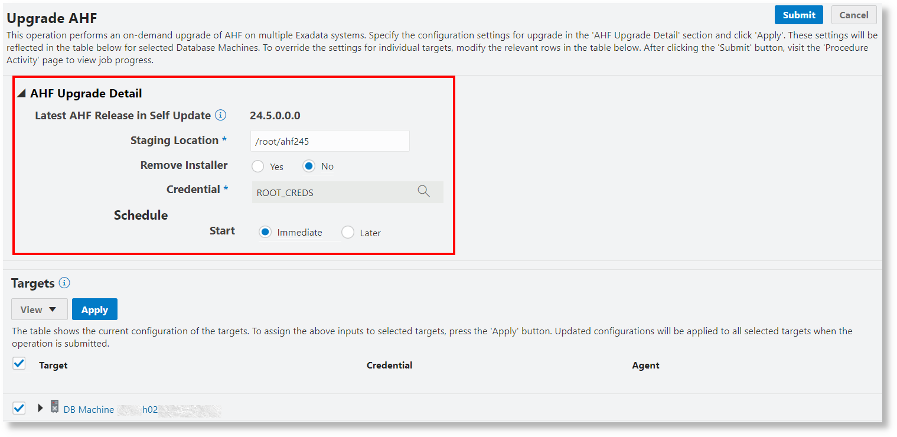Collapse the AHF Upgrade Detail section
The width and height of the screenshot is (897, 437).
pos(22,93)
